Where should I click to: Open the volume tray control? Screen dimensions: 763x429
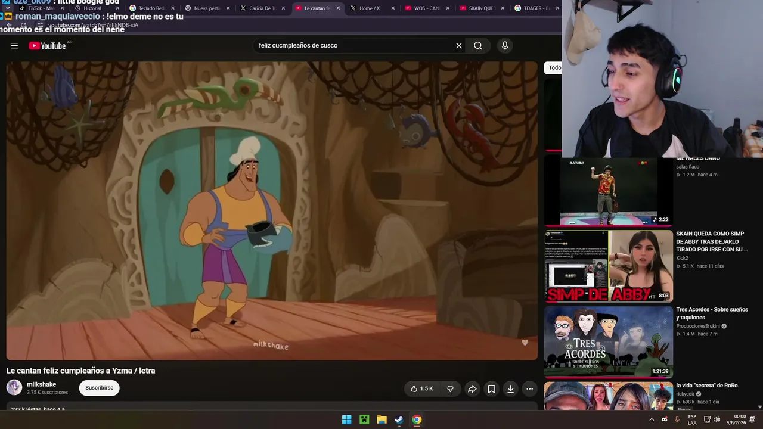click(x=717, y=419)
